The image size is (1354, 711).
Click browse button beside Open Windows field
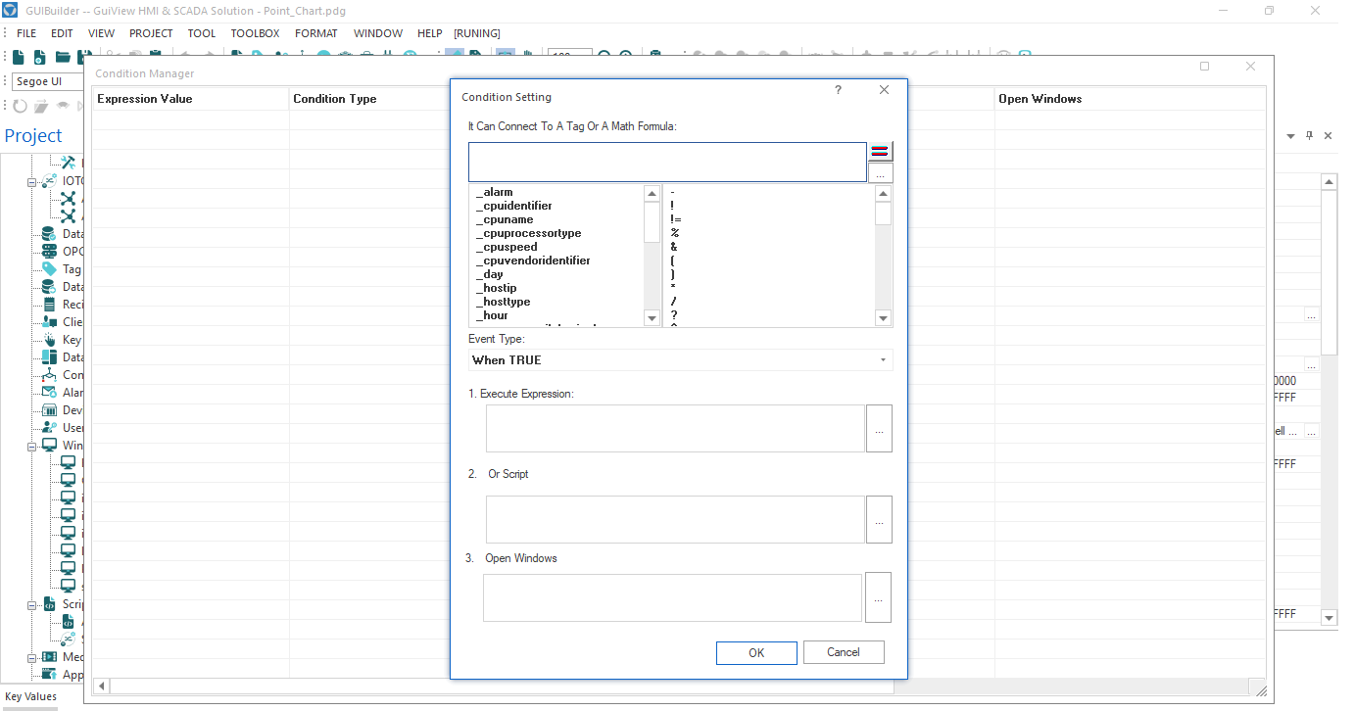tap(878, 597)
